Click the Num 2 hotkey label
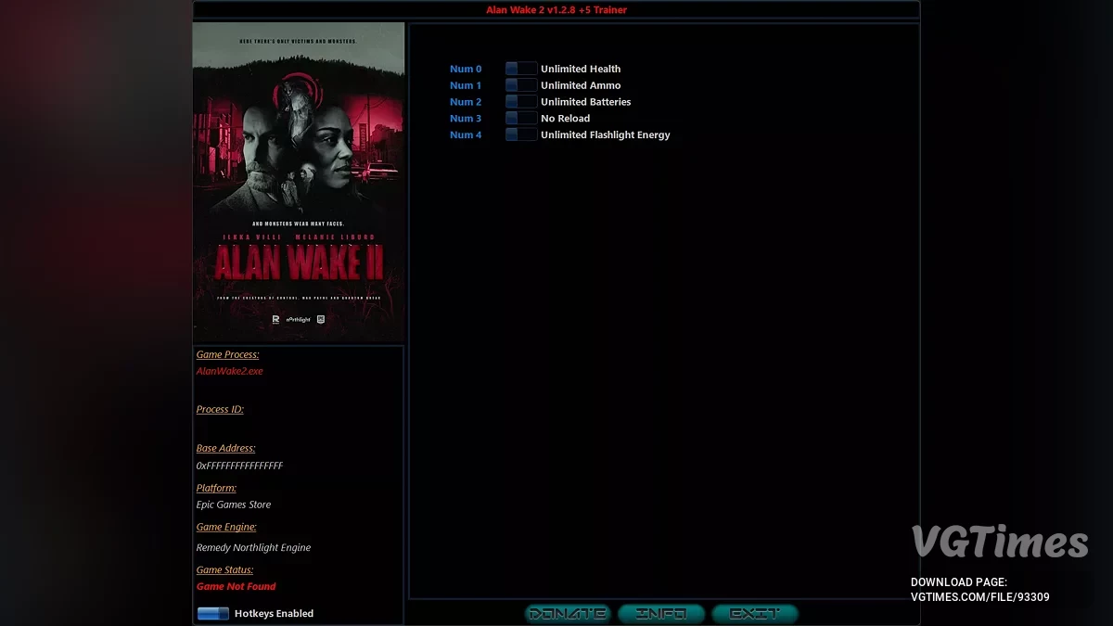This screenshot has width=1113, height=626. pos(466,102)
